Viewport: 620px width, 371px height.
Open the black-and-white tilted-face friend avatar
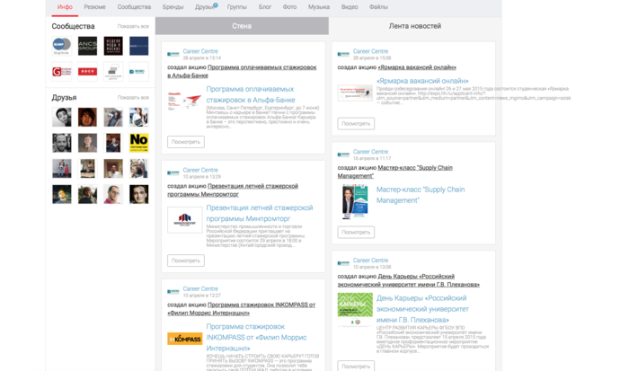click(62, 117)
